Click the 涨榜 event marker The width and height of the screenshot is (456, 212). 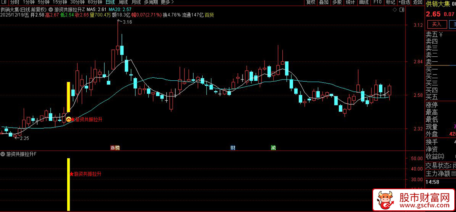point(115,148)
